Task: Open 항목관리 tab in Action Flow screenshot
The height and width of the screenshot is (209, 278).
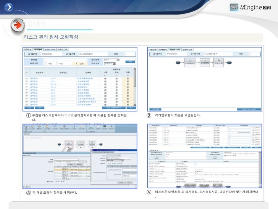Action: click(x=163, y=50)
